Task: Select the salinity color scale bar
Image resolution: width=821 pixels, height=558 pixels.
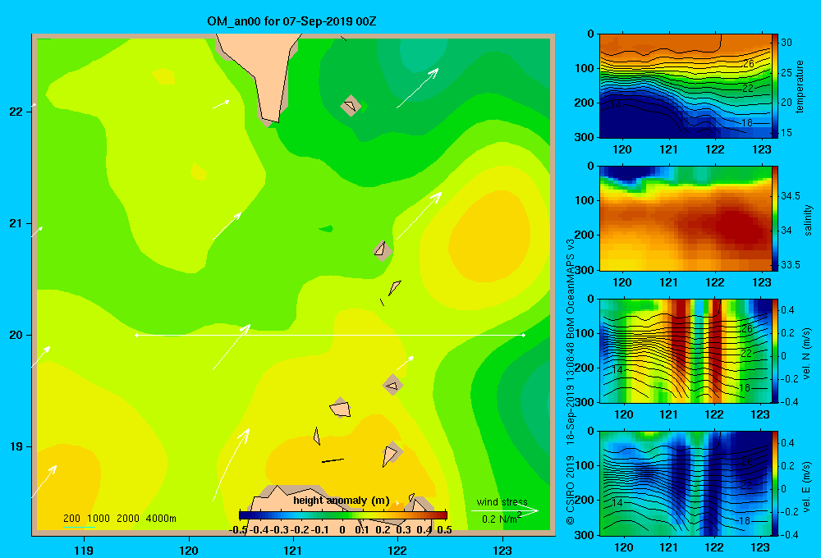Action: (775, 219)
